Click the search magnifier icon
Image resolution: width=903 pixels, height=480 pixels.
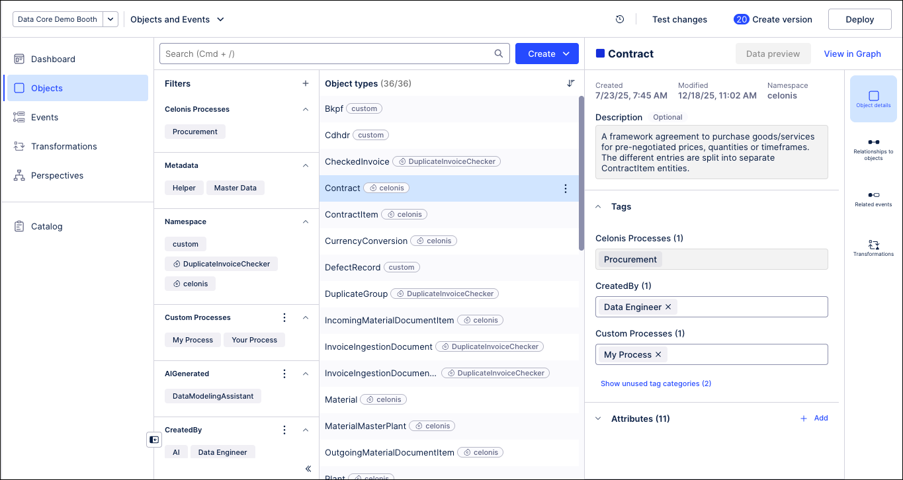499,54
